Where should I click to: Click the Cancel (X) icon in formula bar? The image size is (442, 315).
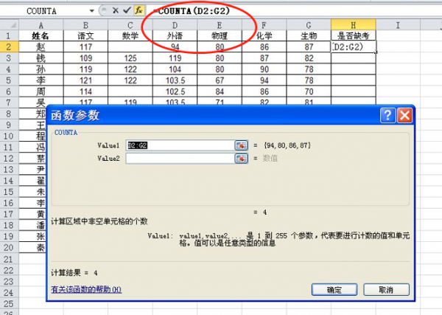pyautogui.click(x=116, y=11)
